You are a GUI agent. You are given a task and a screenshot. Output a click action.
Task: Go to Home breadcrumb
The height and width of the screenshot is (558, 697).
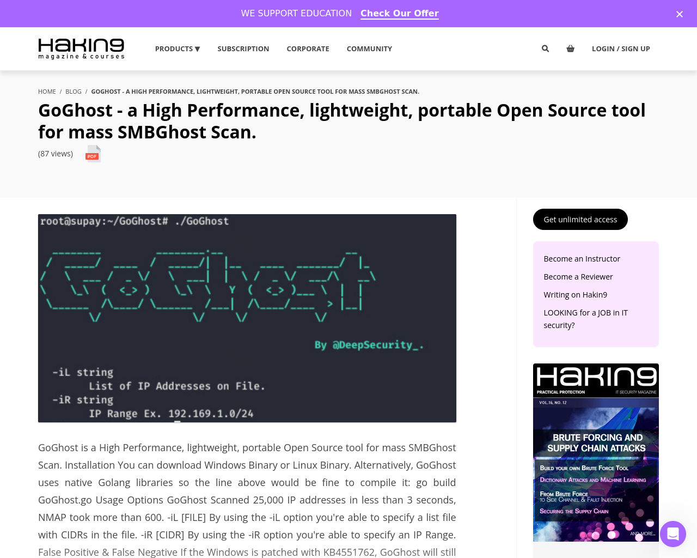(47, 92)
